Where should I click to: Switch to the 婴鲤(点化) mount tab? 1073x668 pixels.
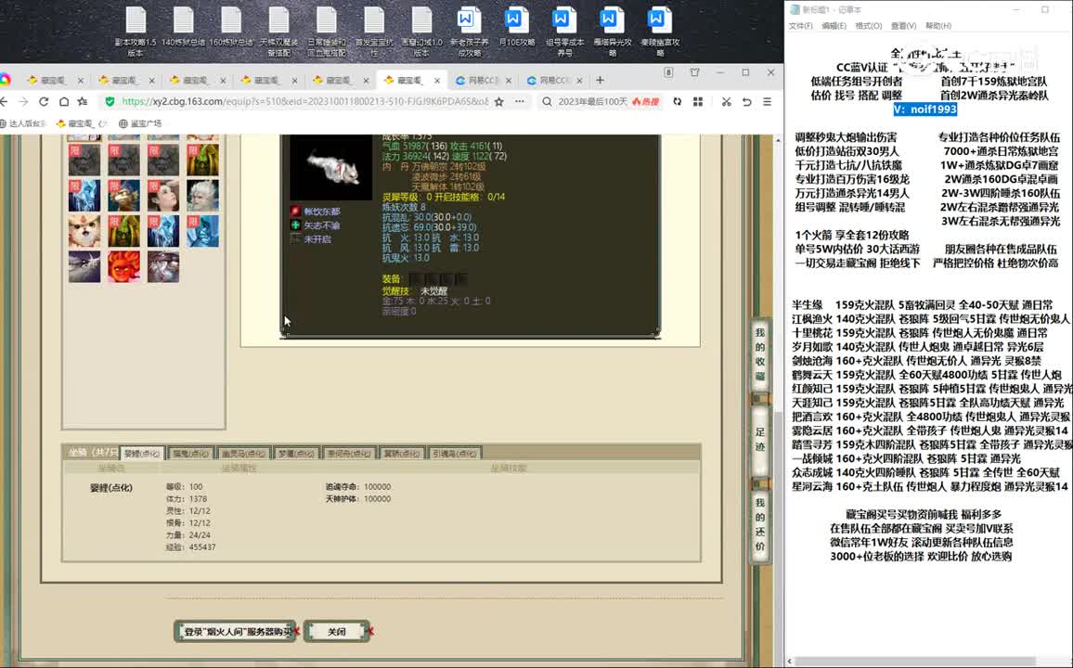(x=142, y=454)
